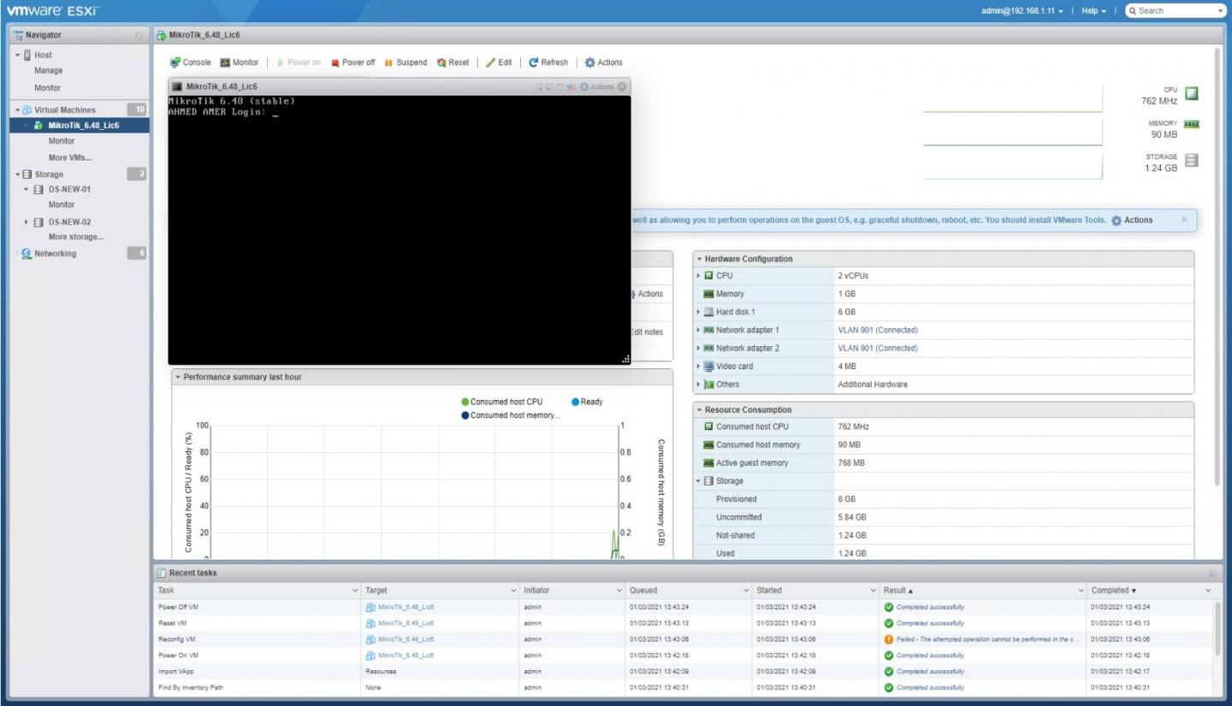The image size is (1232, 706).
Task: Expand the CPU hardware configuration row
Action: 699,276
